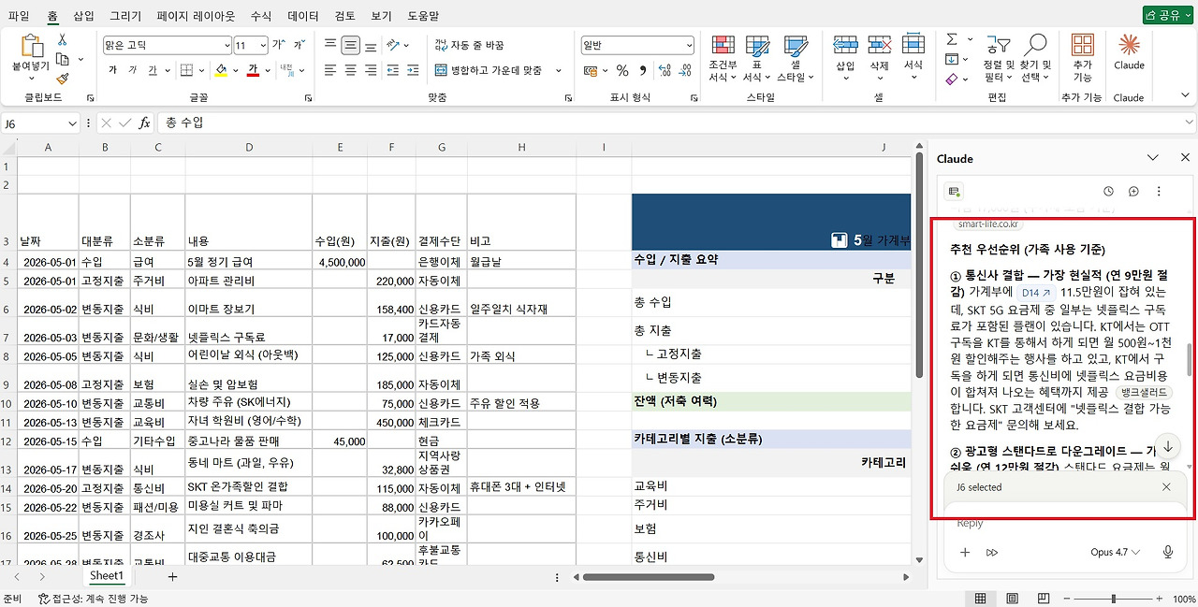Open the 수식 ribbon tab

[x=261, y=16]
